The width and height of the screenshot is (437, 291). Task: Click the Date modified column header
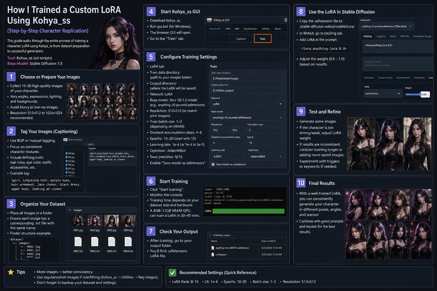[269, 241]
